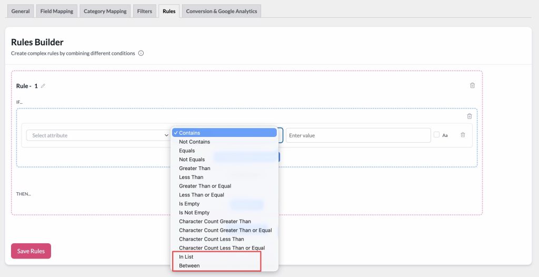Image resolution: width=539 pixels, height=277 pixels.
Task: Switch to the General tab
Action: pos(21,11)
